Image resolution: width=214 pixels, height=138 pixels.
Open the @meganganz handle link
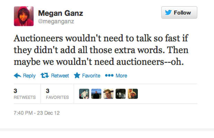click(x=56, y=21)
